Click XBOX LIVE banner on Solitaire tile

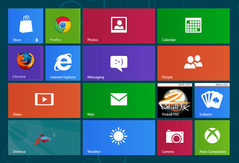pos(212,85)
